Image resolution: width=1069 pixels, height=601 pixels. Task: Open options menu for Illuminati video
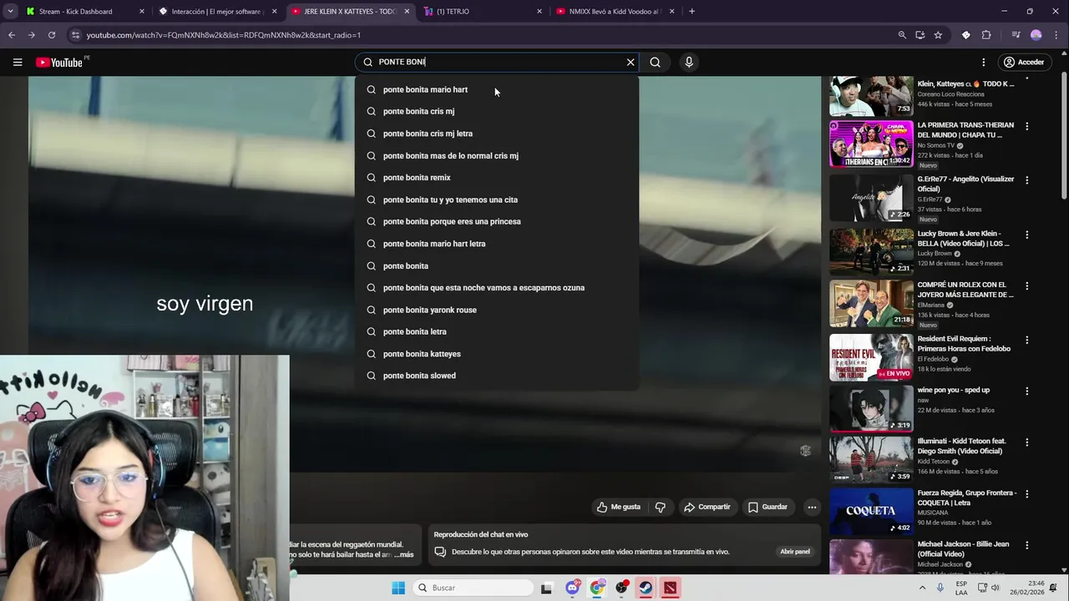pyautogui.click(x=1027, y=442)
